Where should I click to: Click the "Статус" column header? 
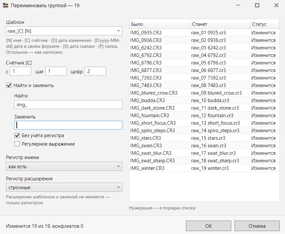pos(265,24)
